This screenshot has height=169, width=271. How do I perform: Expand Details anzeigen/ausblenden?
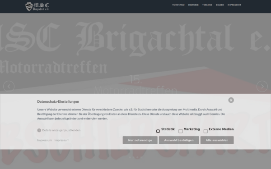[x=61, y=130]
